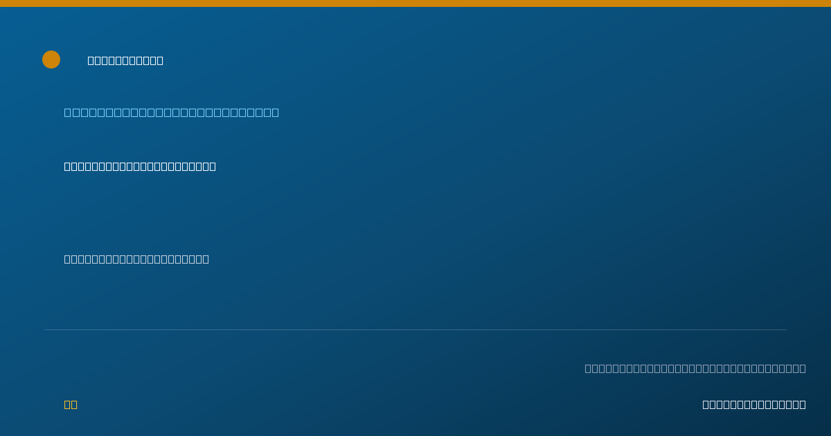Select the pale text line above the divider

136,259
